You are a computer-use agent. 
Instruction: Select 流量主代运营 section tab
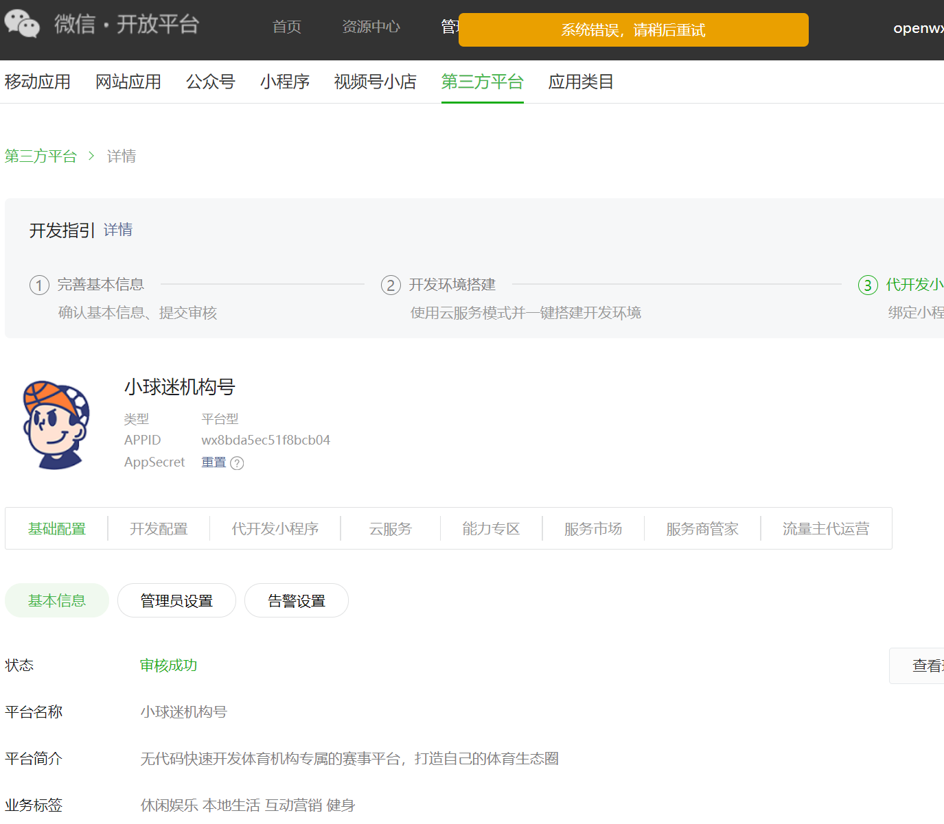click(826, 529)
